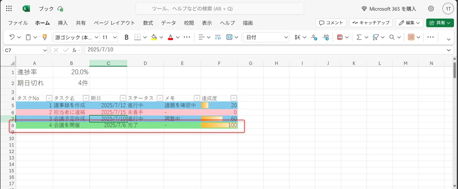Open the font name dropdown

coord(96,37)
